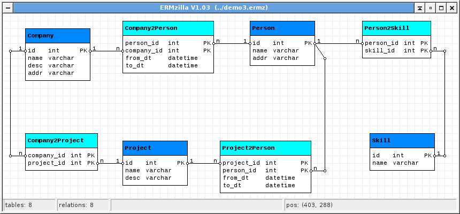Click 'person_id' column in Person2Skill table
The width and height of the screenshot is (460, 214).
(396, 43)
